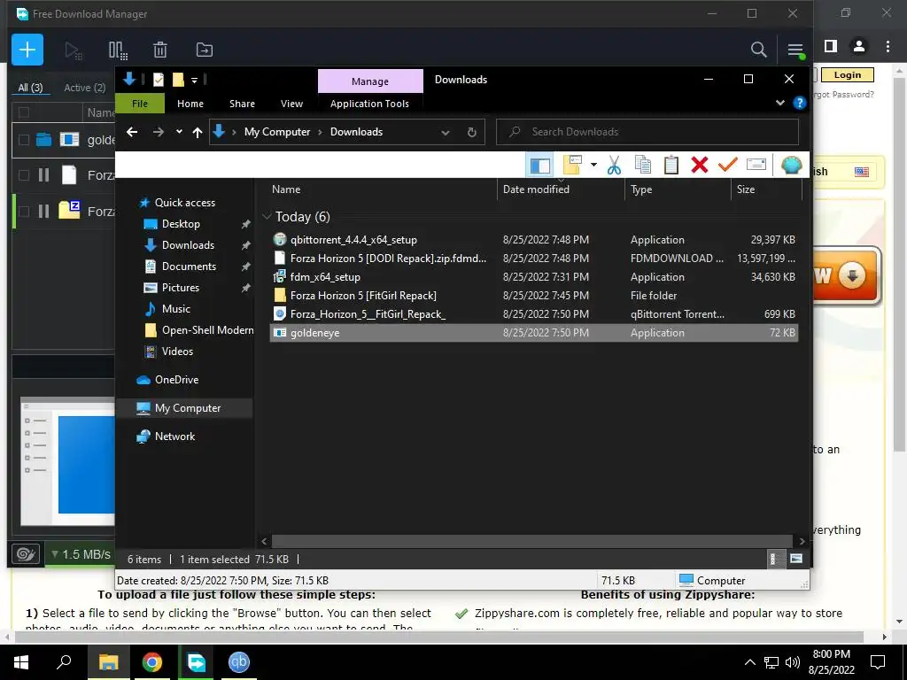The height and width of the screenshot is (680, 907).
Task: Open the Home ribbon tab
Action: tap(190, 104)
